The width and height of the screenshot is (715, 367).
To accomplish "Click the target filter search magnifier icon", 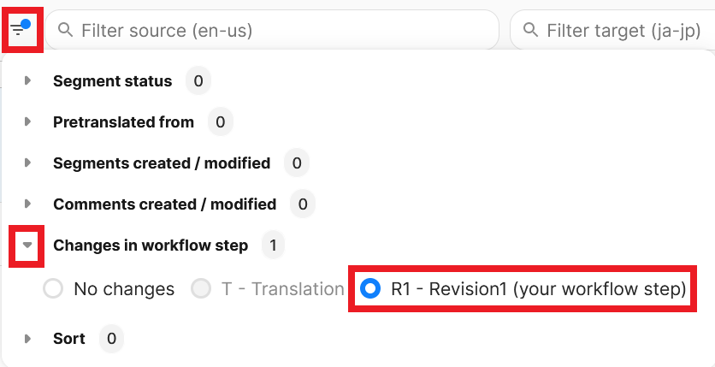I will point(530,31).
